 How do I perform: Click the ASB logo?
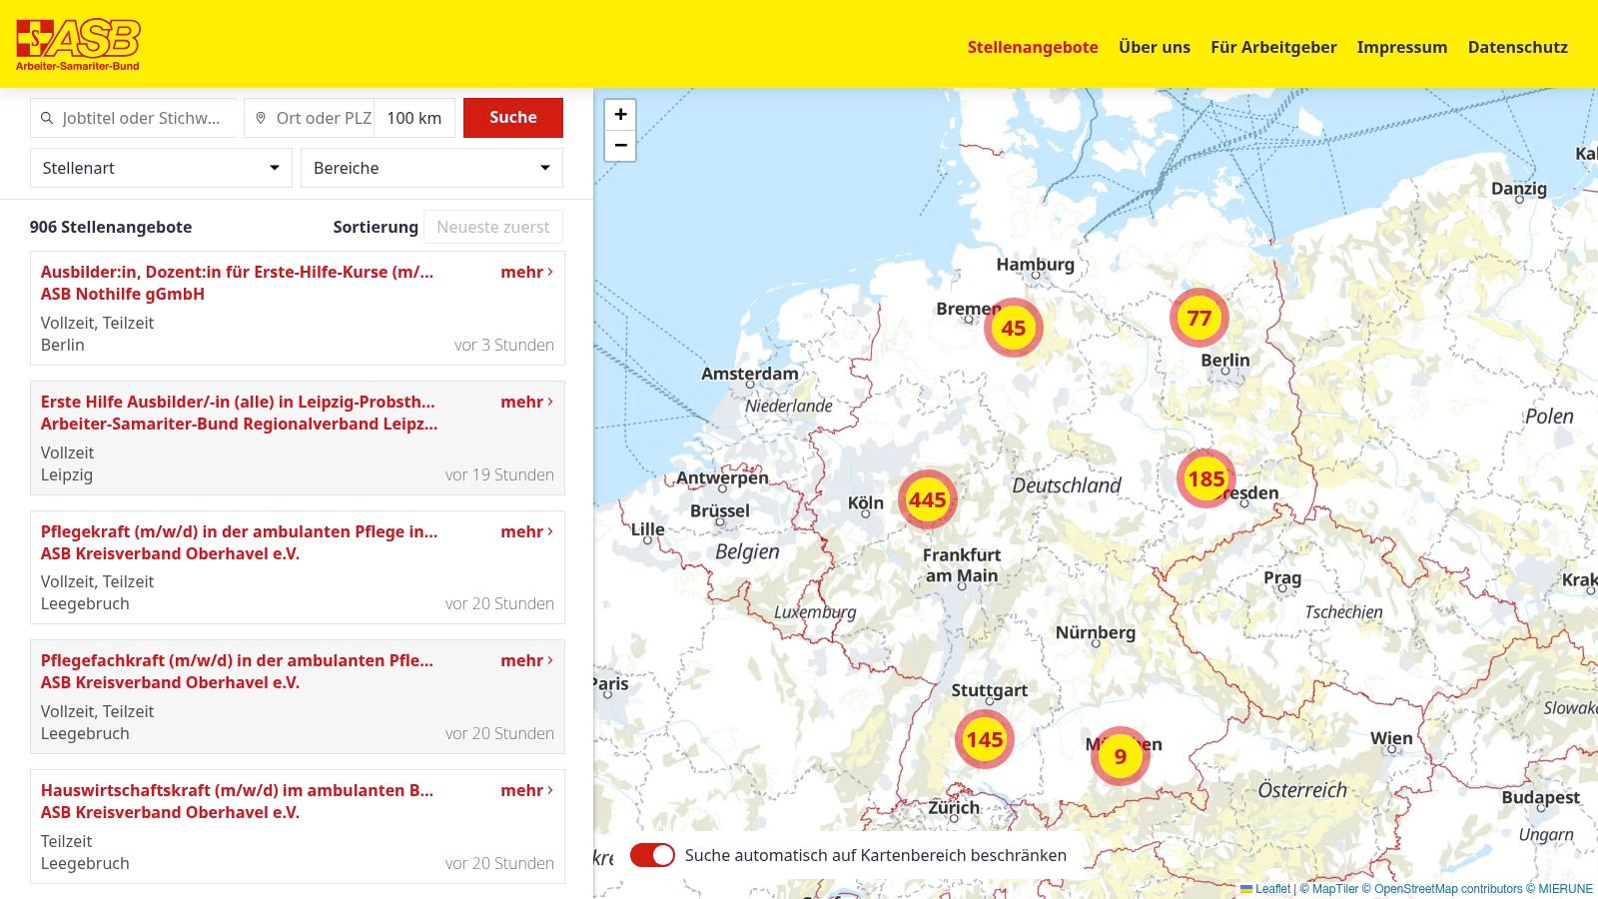pyautogui.click(x=78, y=45)
